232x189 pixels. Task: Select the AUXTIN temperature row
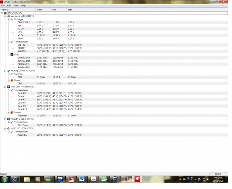coord(123,52)
